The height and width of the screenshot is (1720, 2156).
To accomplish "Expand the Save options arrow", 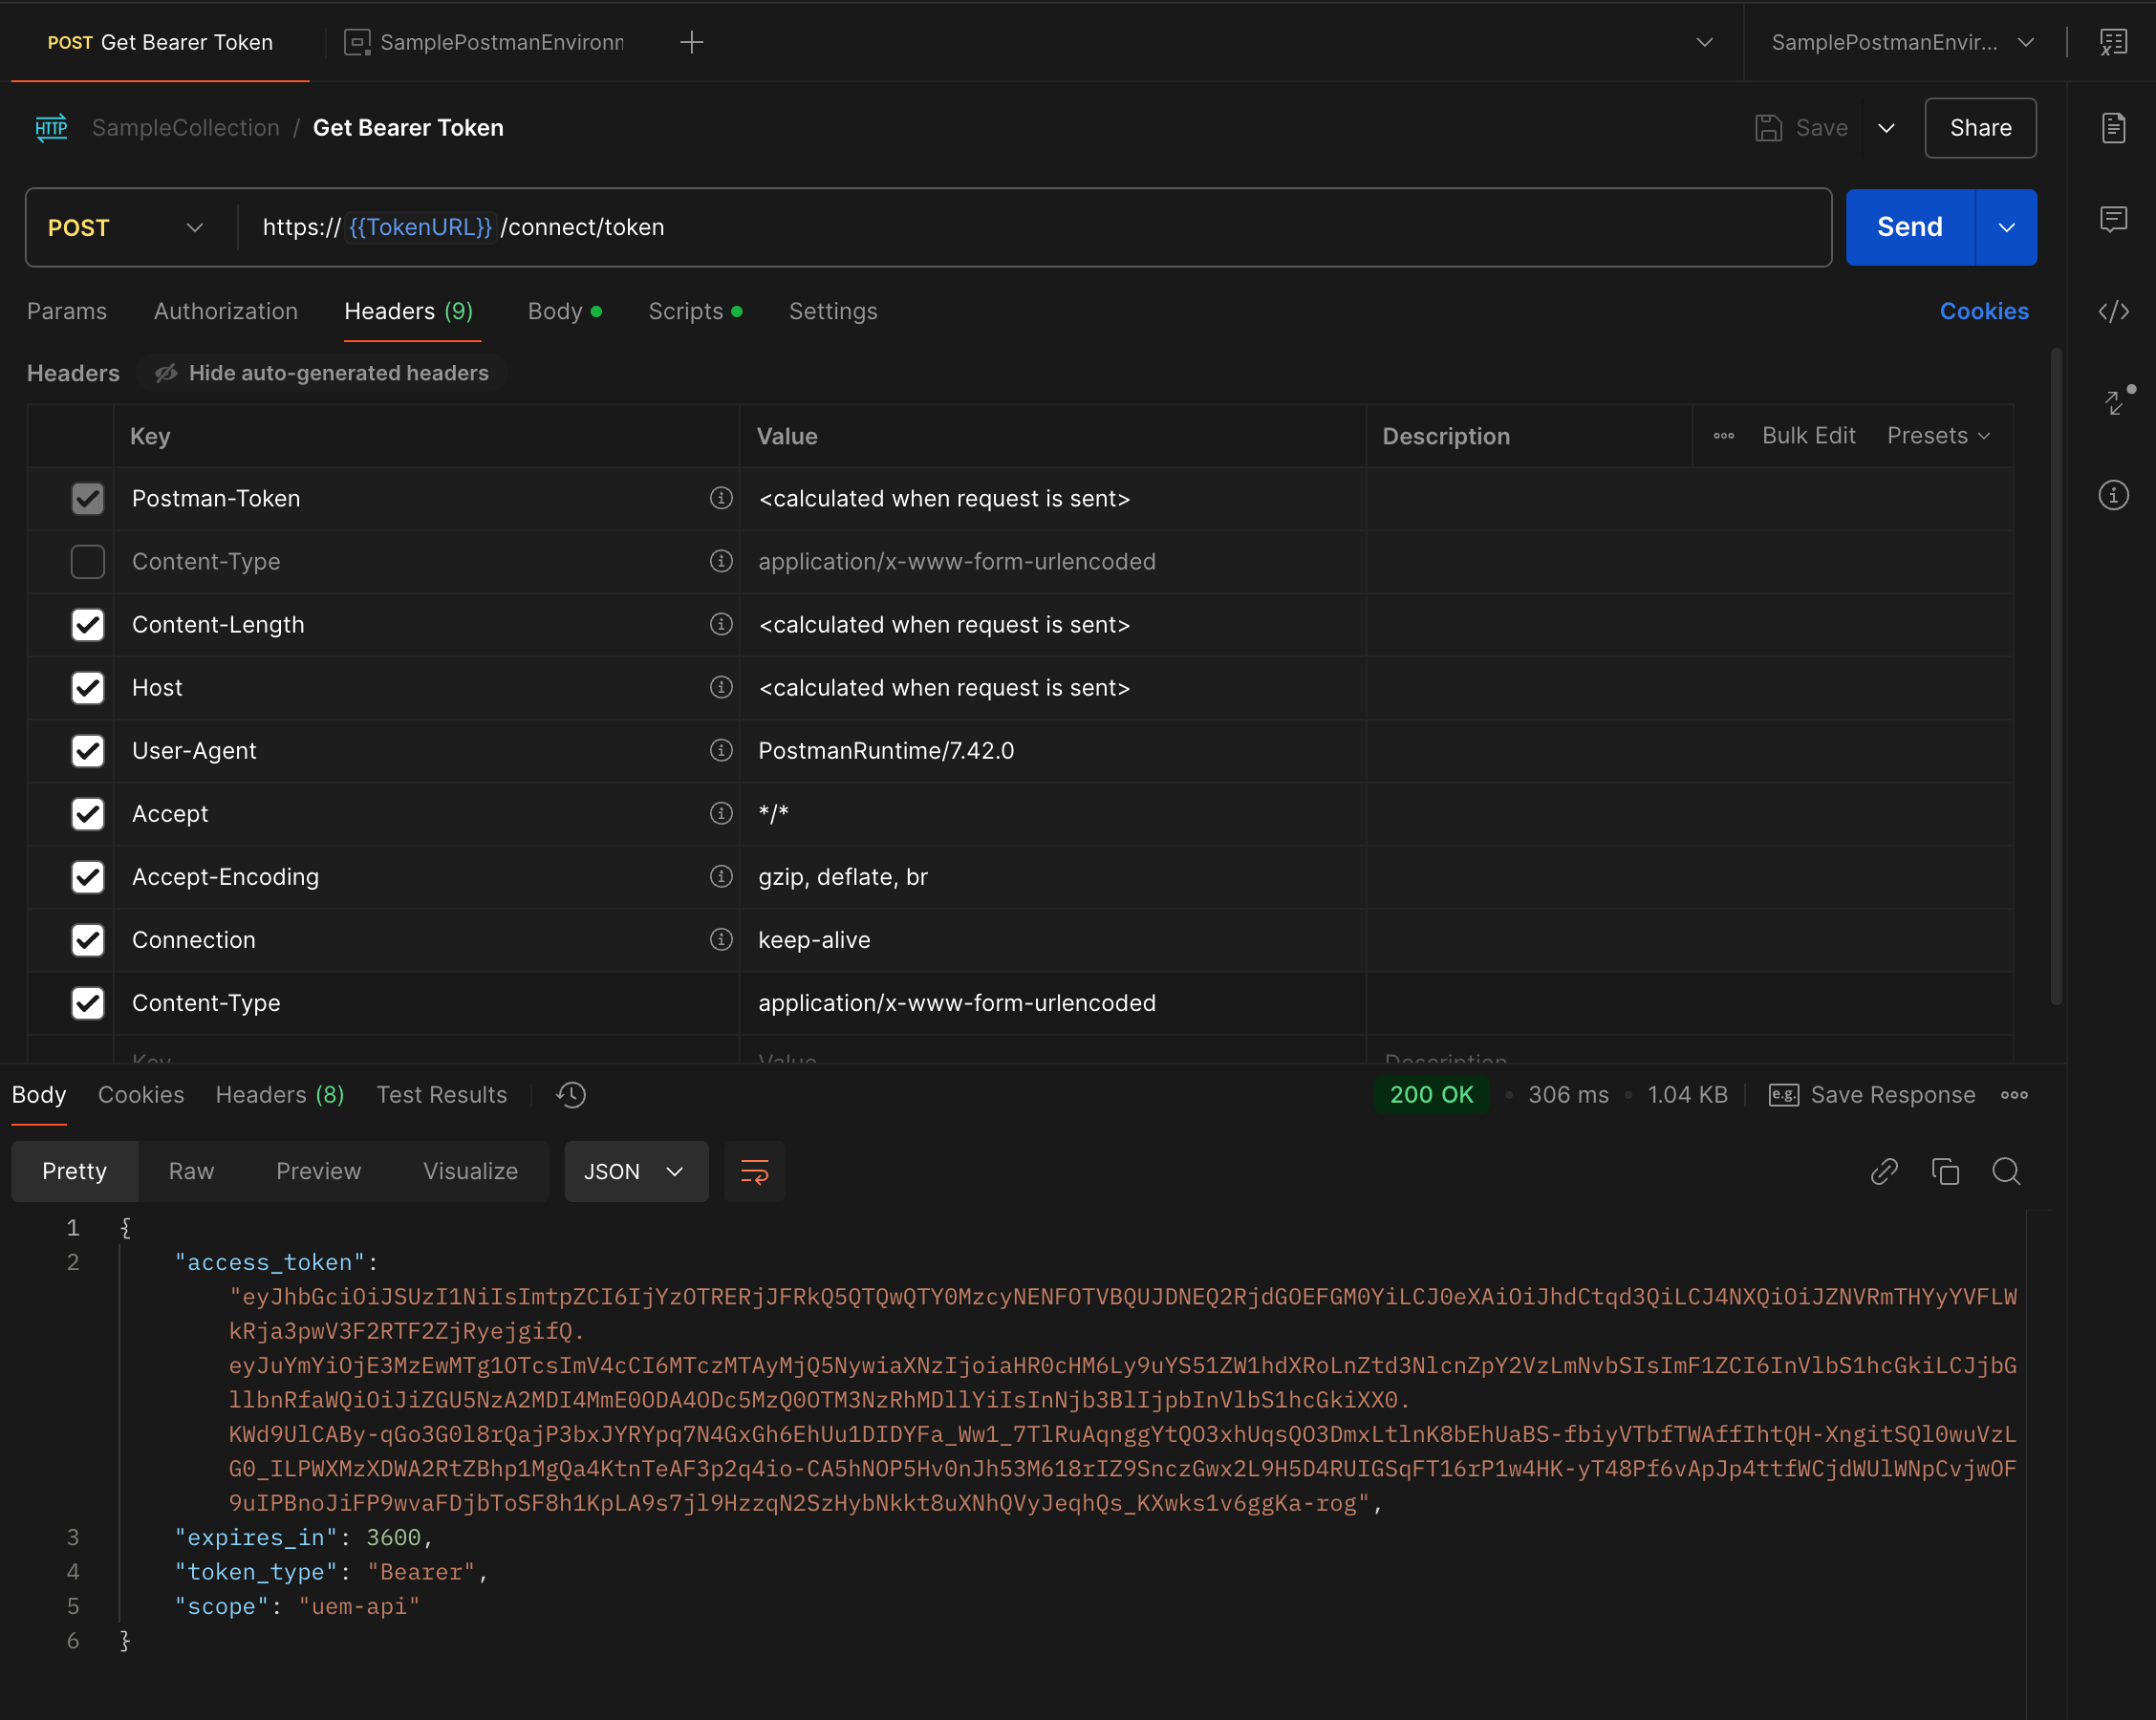I will tap(1886, 128).
